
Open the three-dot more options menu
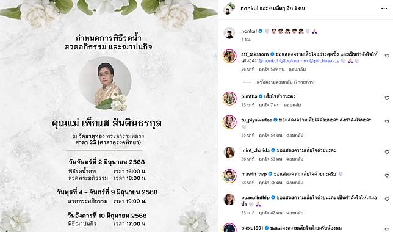(384, 9)
